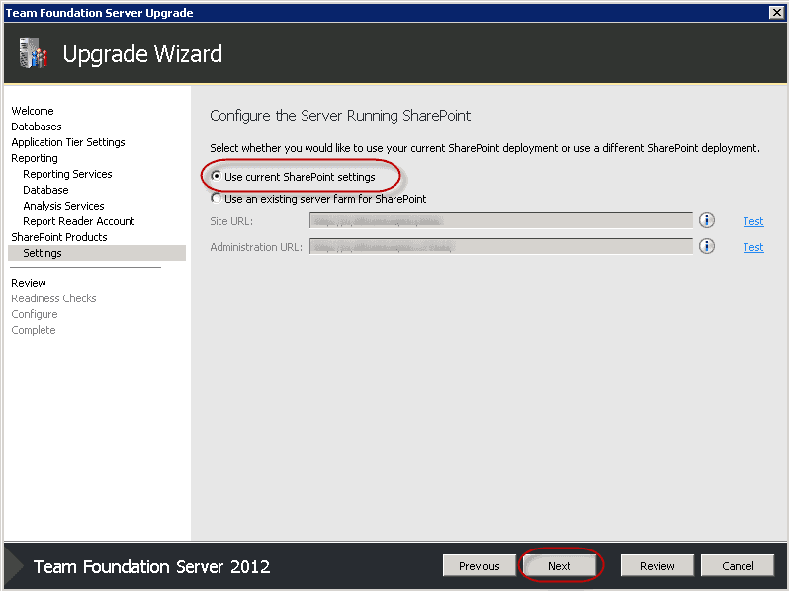Choose Use an existing server farm option
Image resolution: width=789 pixels, height=591 pixels.
(217, 199)
